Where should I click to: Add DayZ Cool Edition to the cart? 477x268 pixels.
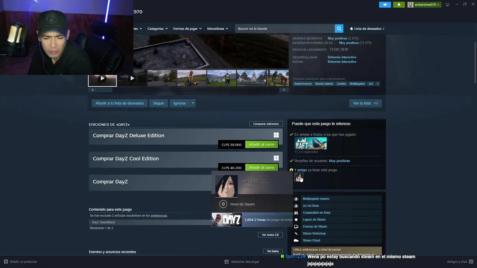pyautogui.click(x=262, y=167)
